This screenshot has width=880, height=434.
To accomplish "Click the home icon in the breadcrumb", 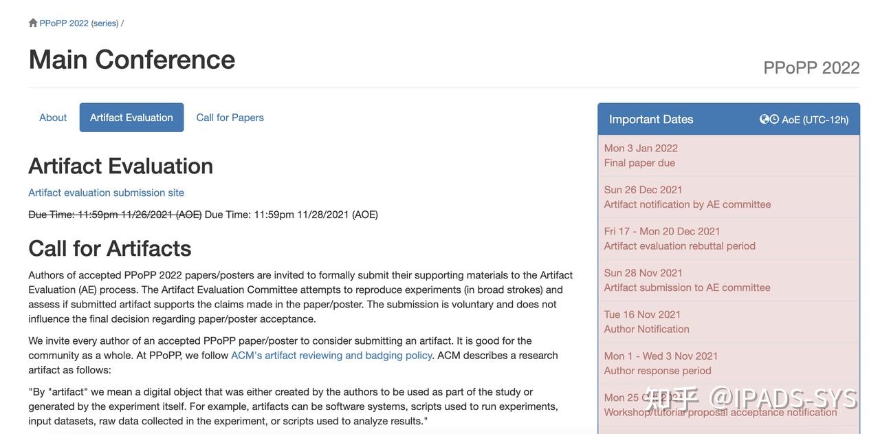I will [33, 23].
